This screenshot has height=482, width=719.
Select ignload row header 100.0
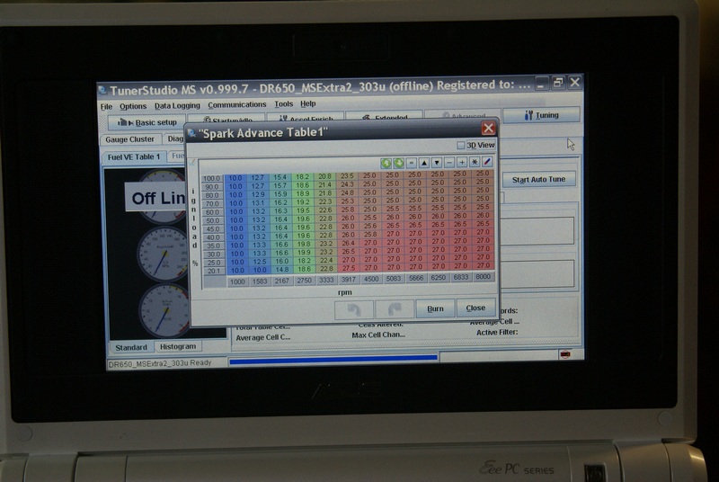(x=212, y=178)
